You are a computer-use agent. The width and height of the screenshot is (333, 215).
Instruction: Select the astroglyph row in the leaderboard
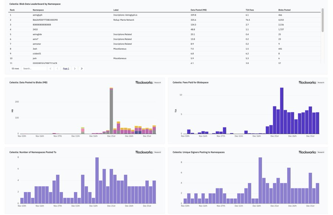coord(37,15)
